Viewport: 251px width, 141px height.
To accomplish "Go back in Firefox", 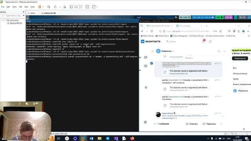I will point(142,31).
